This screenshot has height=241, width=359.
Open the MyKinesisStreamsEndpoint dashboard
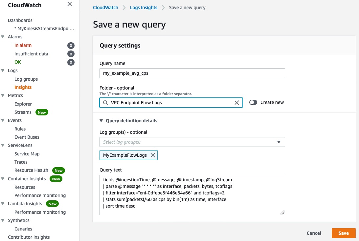point(44,29)
